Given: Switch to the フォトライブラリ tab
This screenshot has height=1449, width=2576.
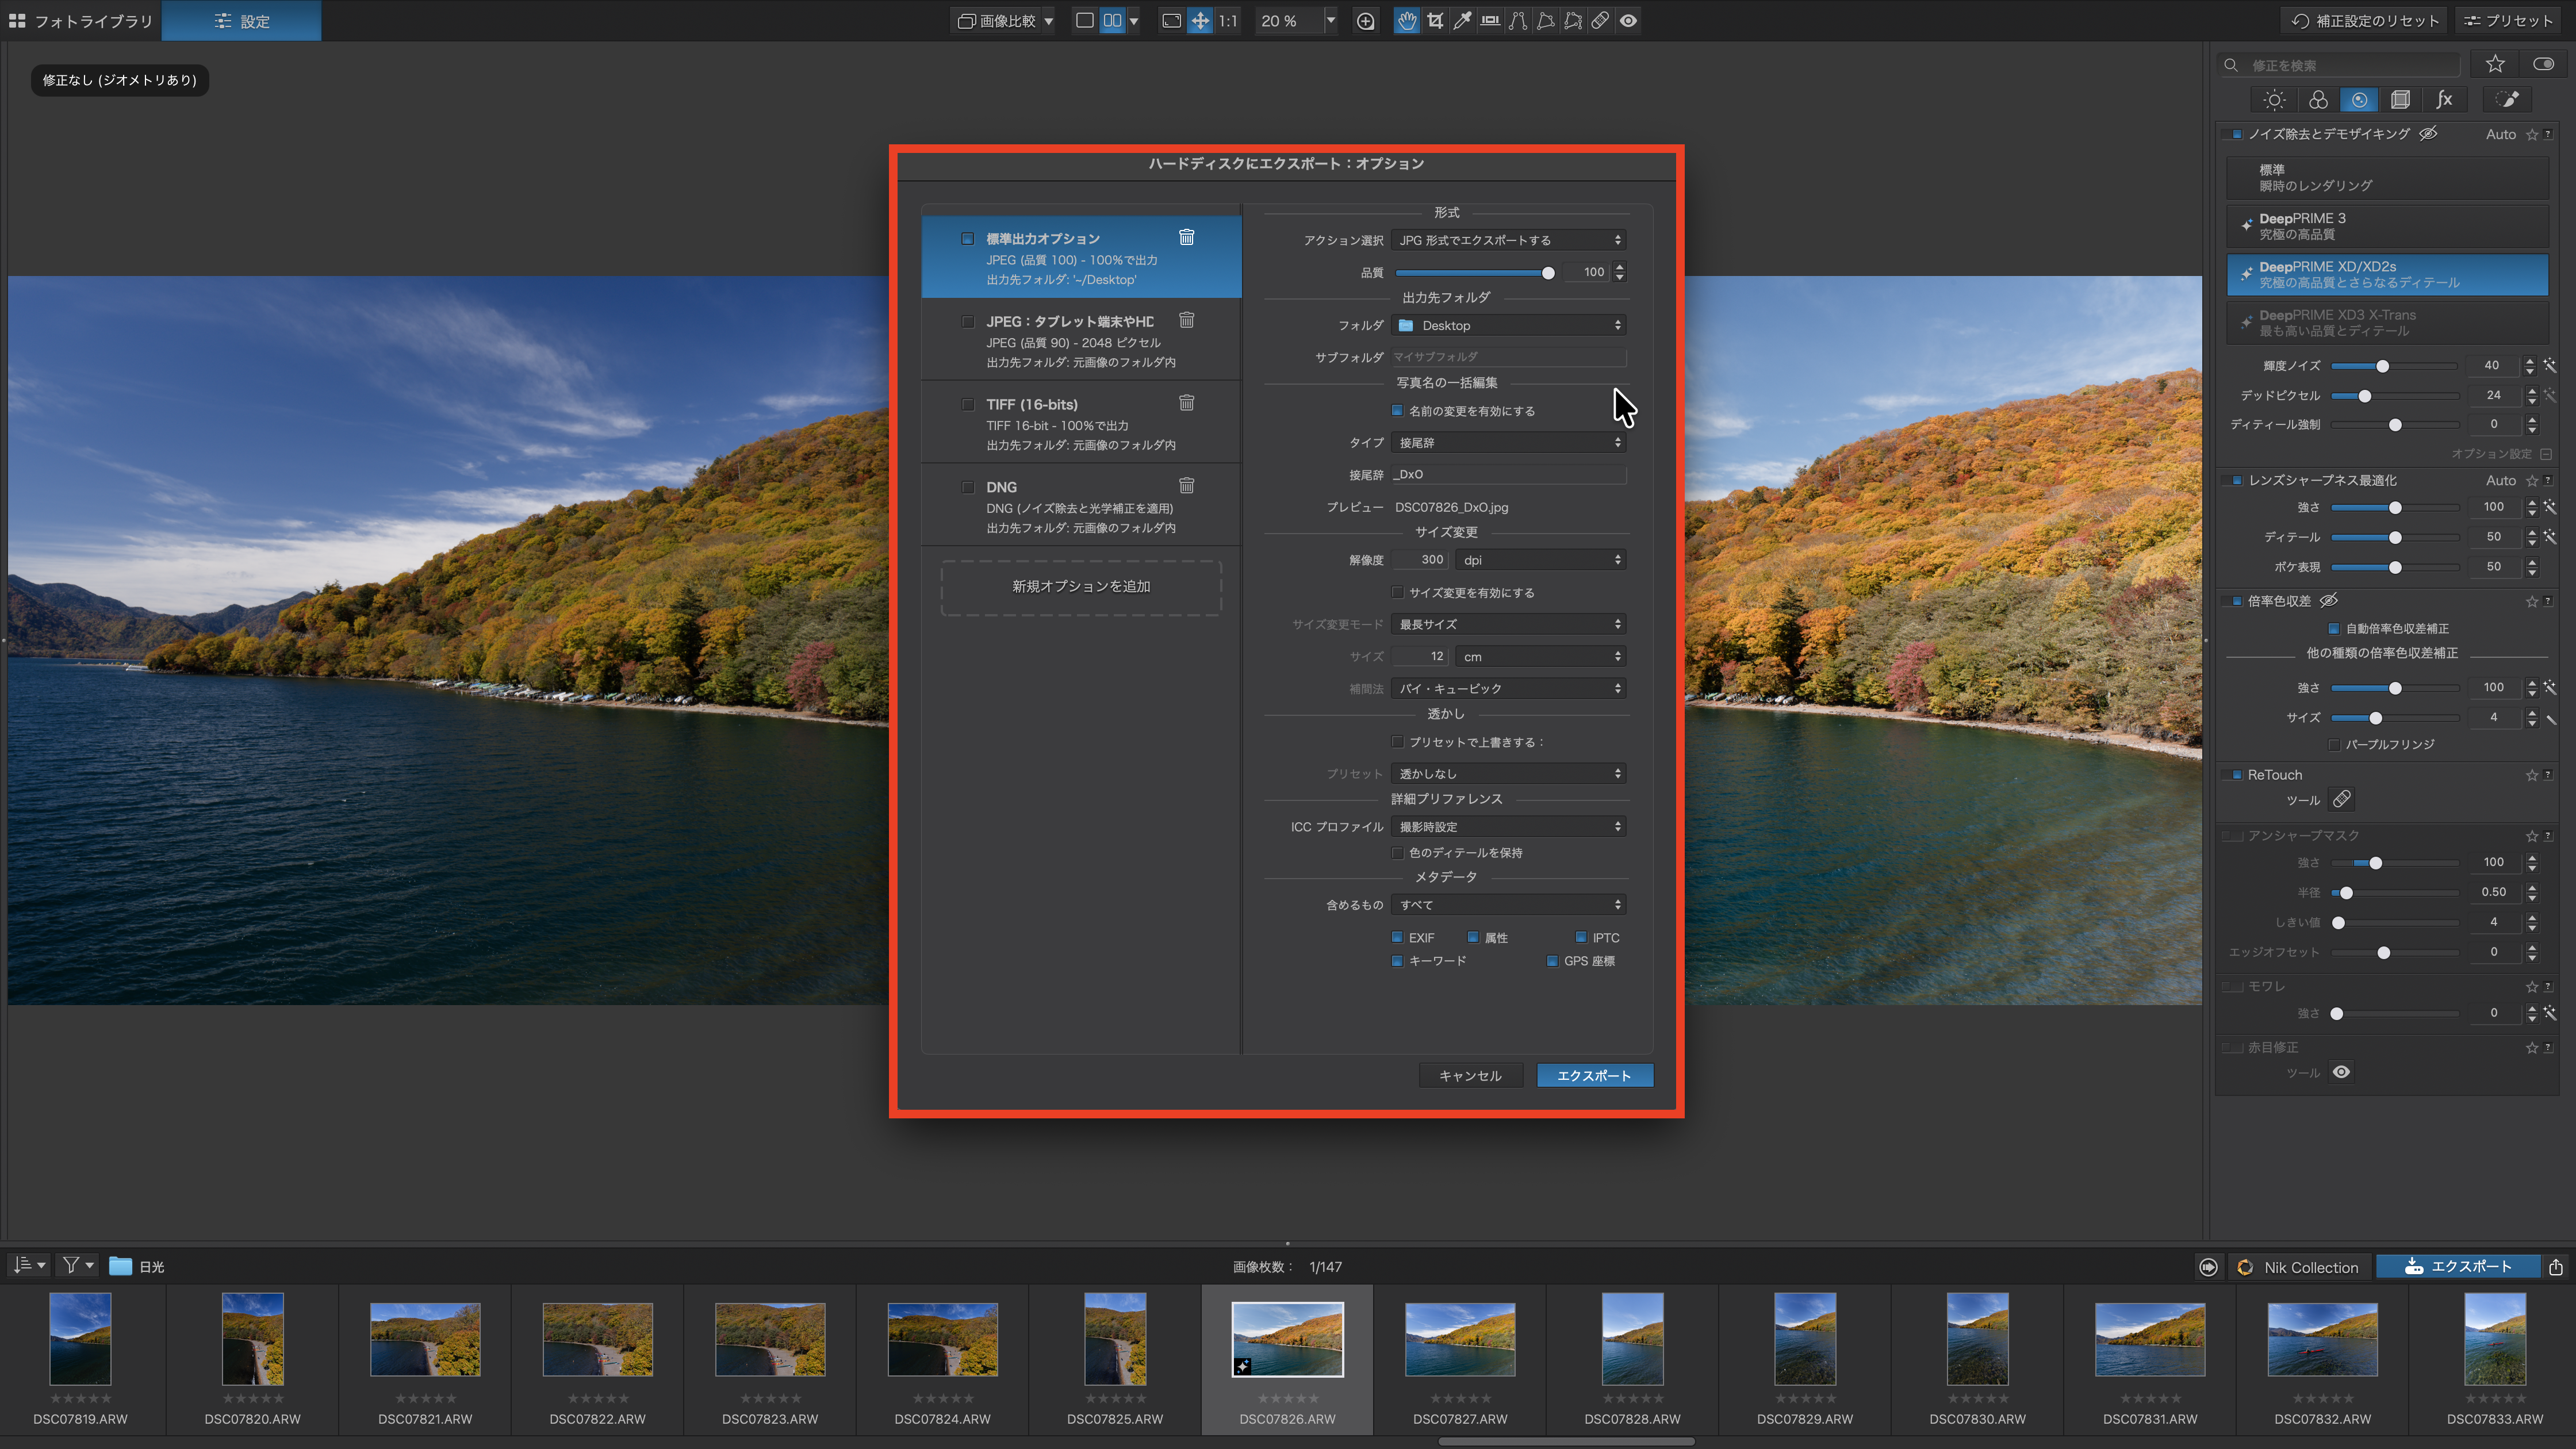Looking at the screenshot, I should (81, 21).
